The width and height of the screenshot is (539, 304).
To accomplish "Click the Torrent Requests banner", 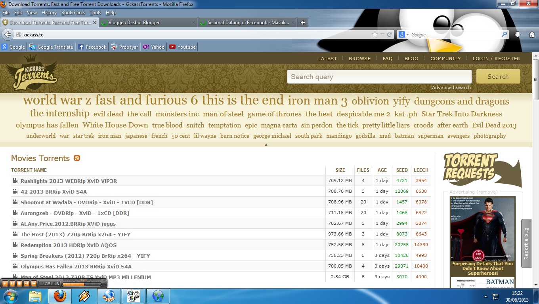I will (482, 170).
